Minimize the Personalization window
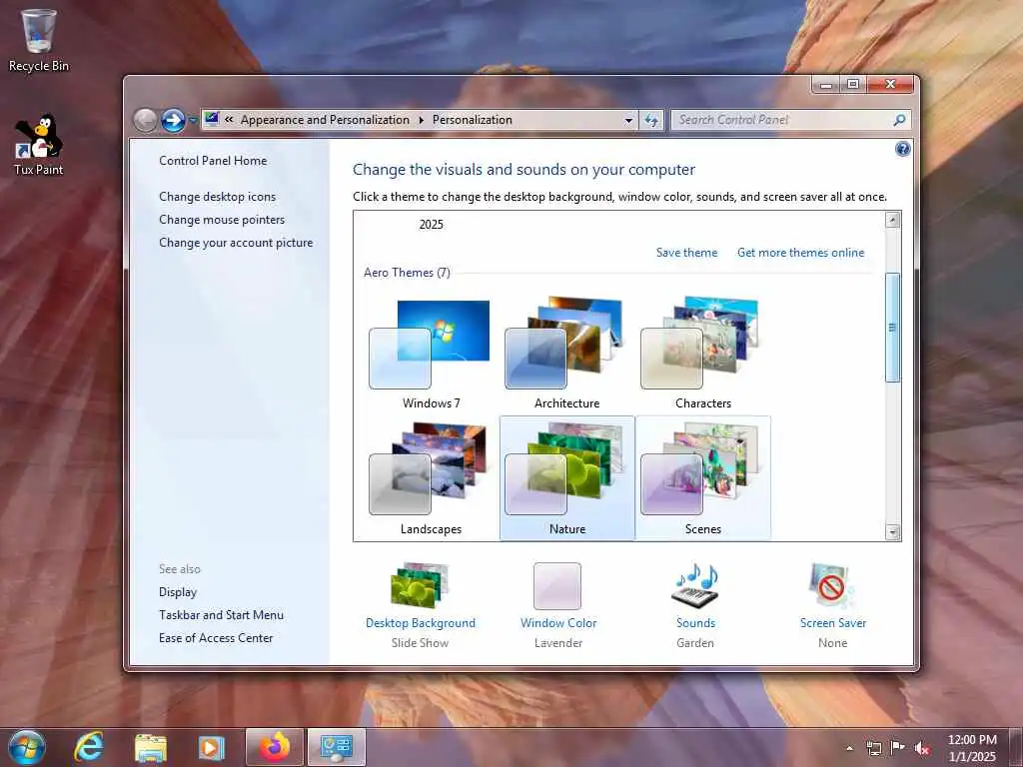Screen dimensions: 1023x767 click(826, 85)
